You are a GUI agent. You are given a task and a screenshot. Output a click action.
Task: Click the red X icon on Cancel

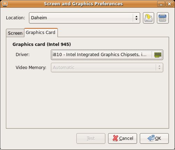click(x=115, y=138)
